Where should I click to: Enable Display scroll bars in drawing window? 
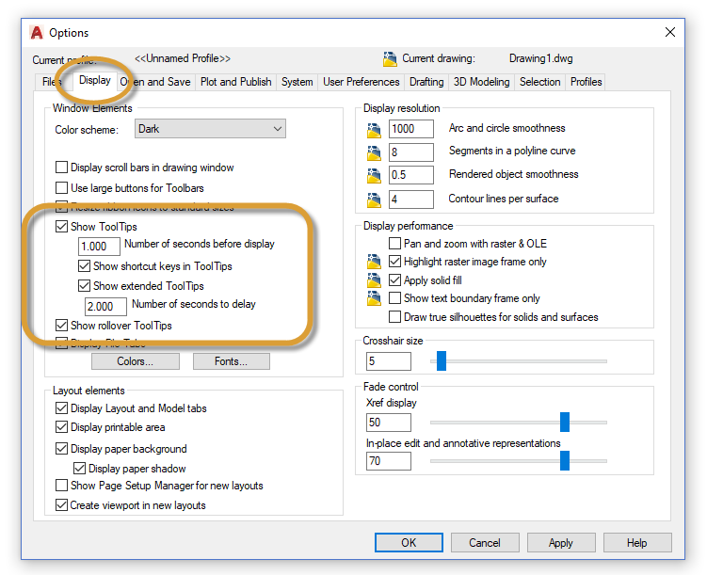(61, 168)
